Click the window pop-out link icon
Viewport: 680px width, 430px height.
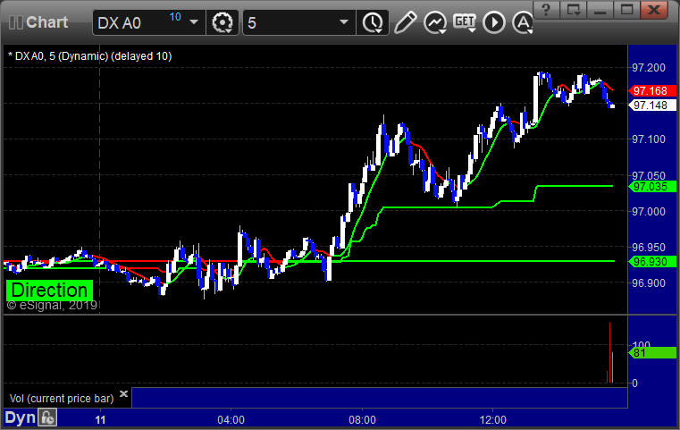coord(575,11)
